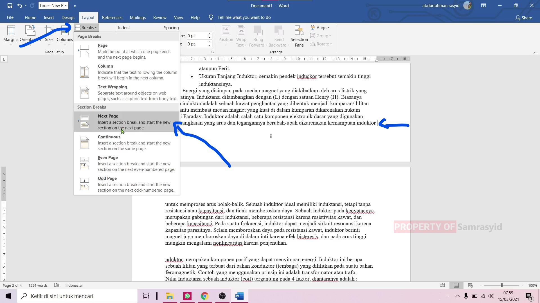Click the Undo arrow icon
Screen dimensions: 540x303
19,6
